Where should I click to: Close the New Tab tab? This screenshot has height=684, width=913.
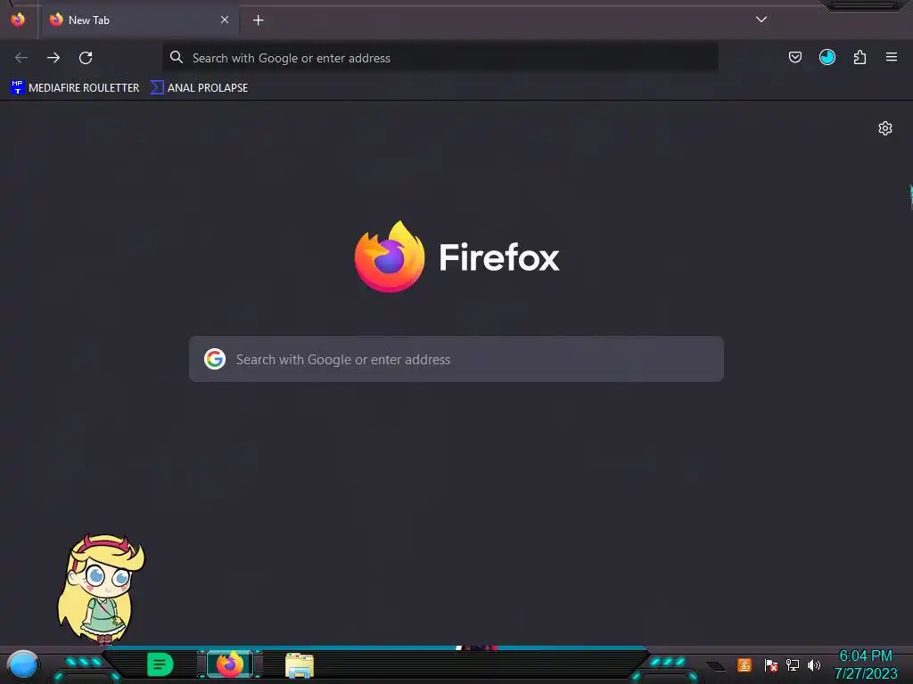pos(225,20)
